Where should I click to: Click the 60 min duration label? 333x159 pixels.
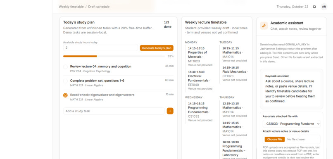pos(169,80)
